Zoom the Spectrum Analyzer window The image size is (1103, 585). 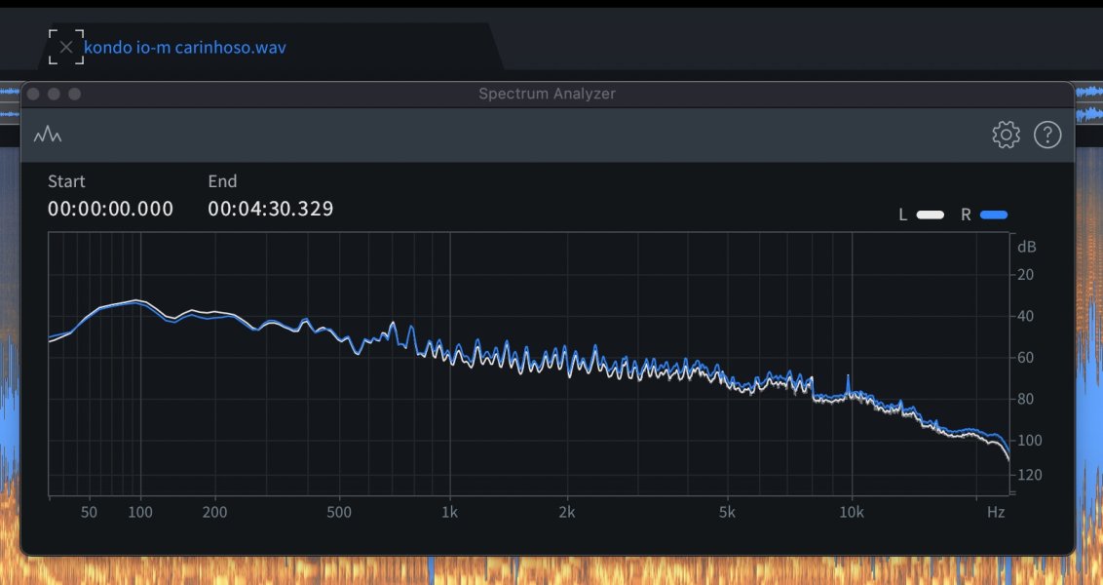pos(74,94)
